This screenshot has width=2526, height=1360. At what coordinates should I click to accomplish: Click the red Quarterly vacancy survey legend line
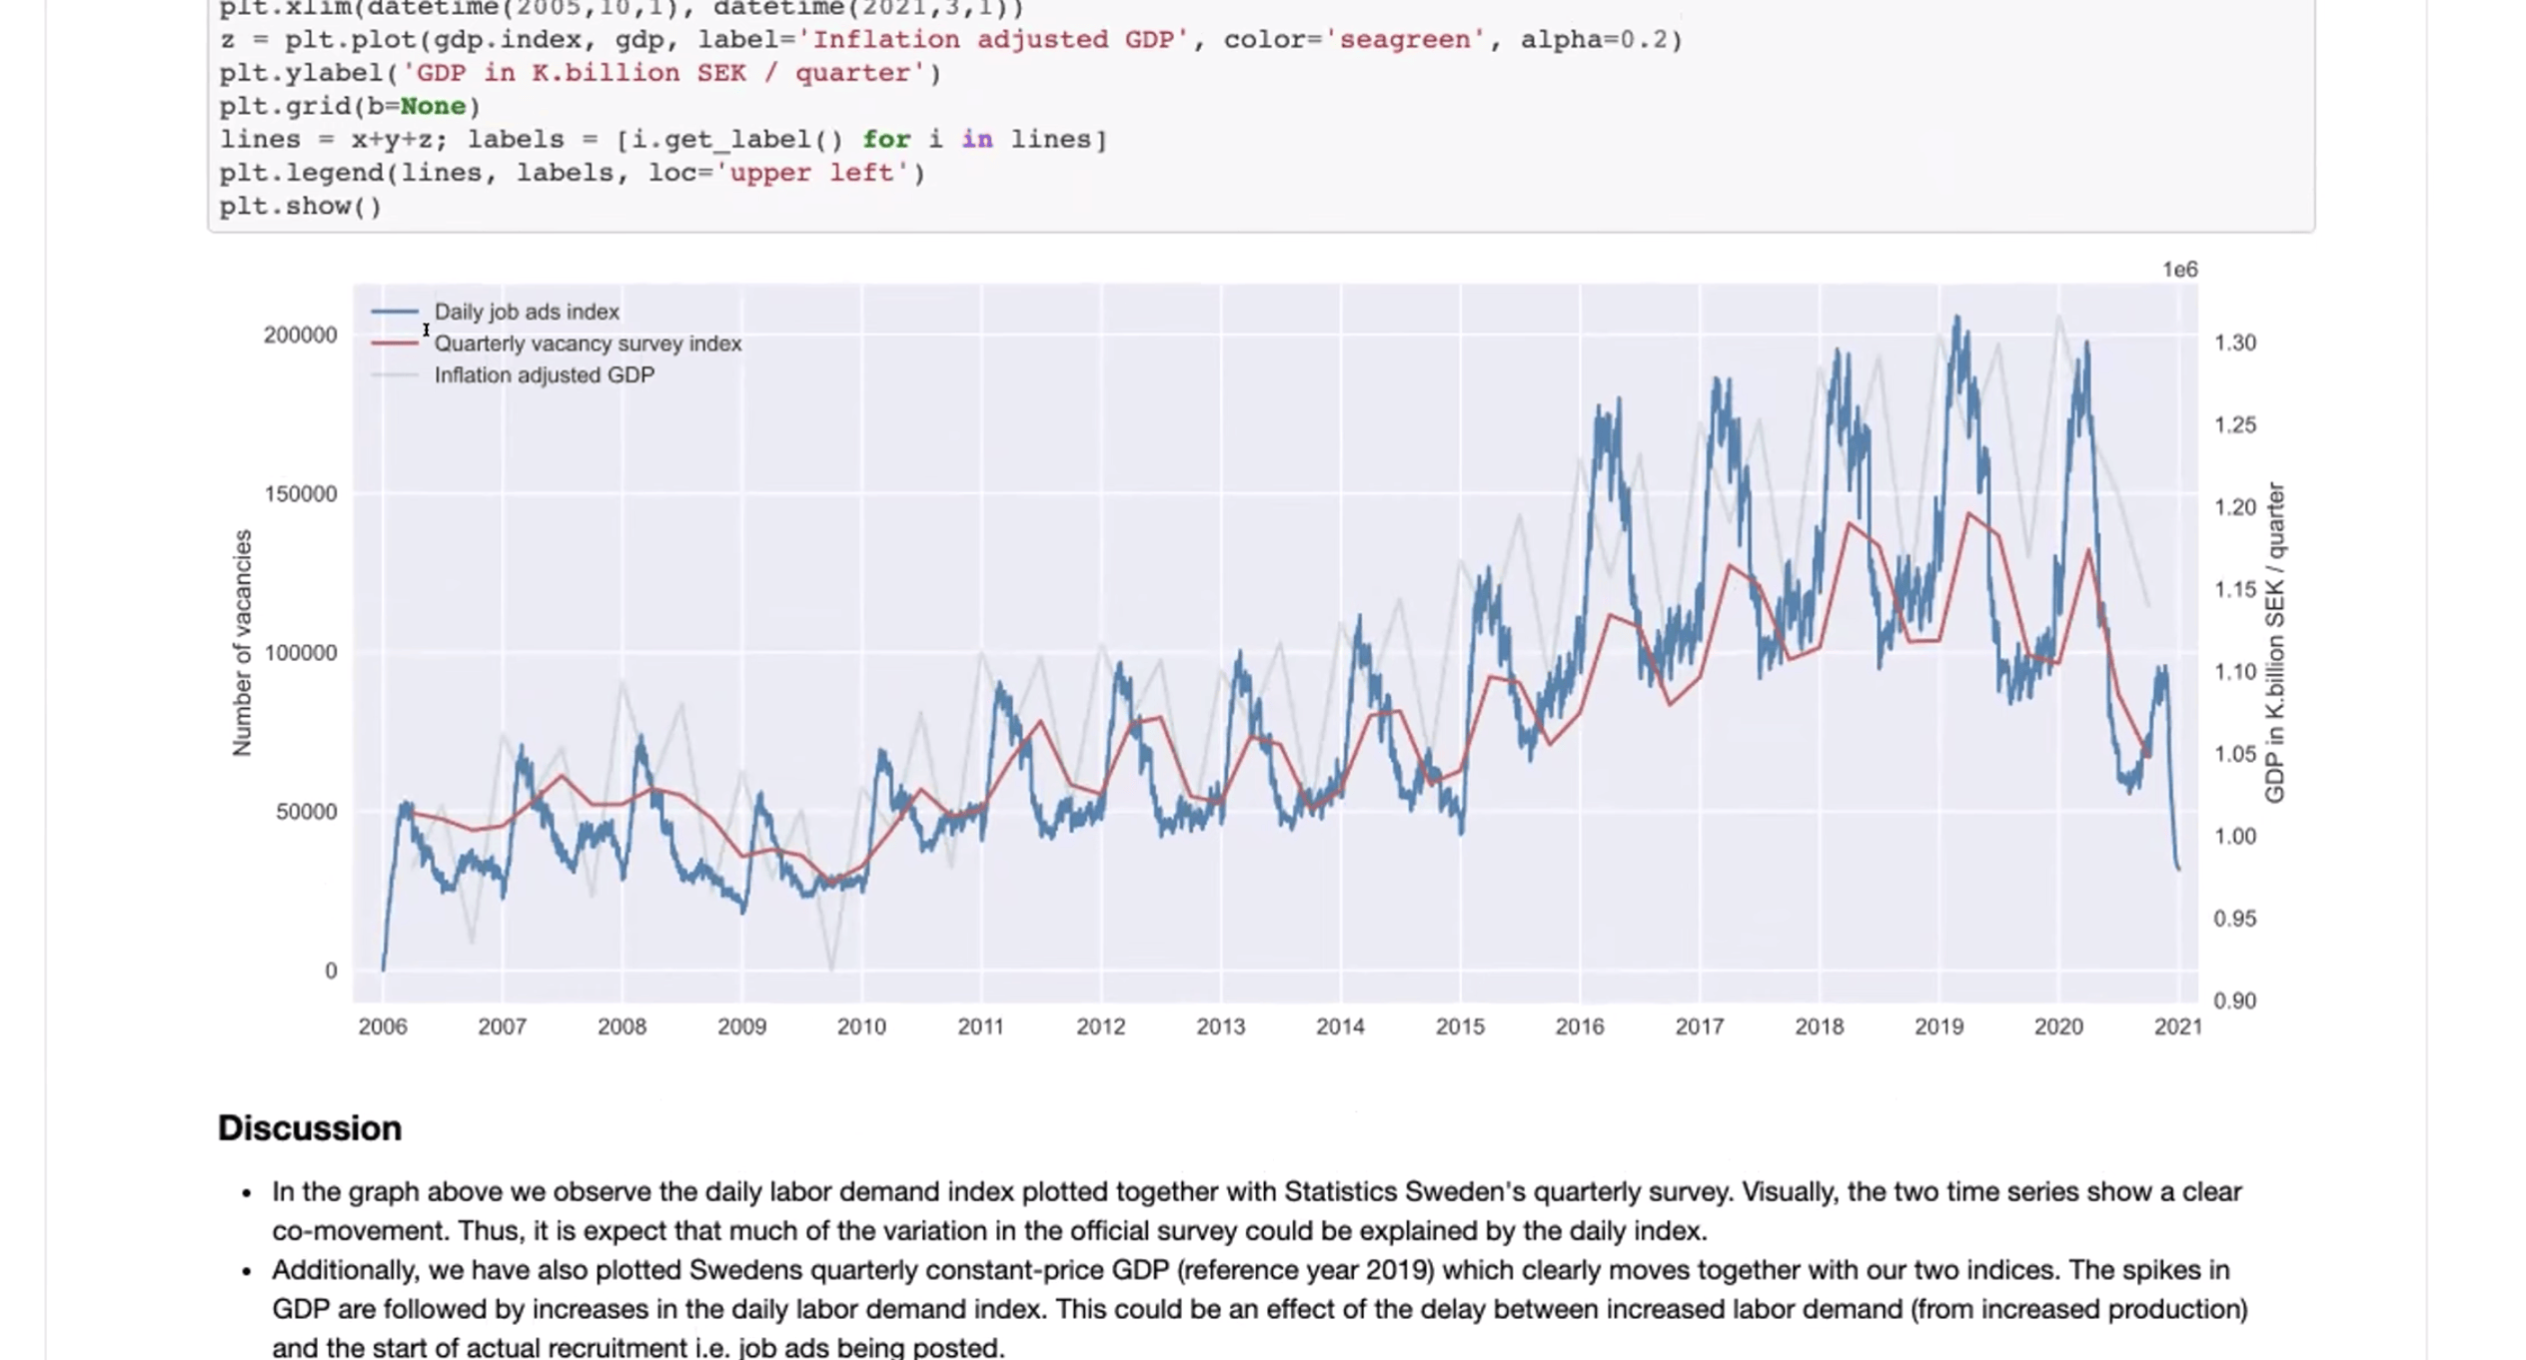(x=395, y=344)
